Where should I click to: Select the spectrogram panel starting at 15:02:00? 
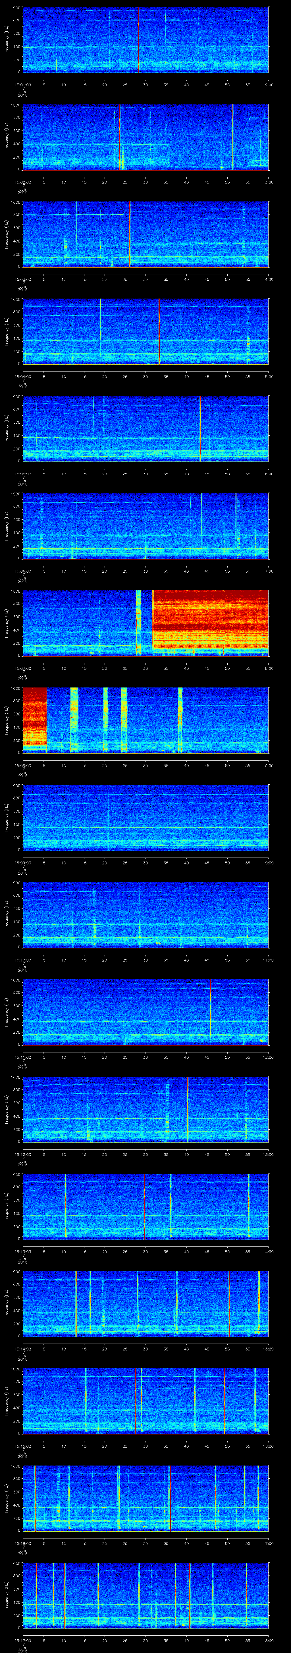[145, 137]
